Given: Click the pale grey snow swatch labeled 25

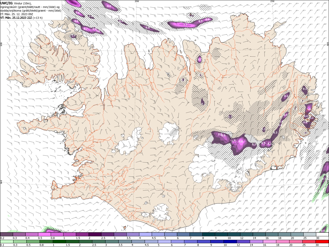Looking at the screenshot, I should 310,234.
